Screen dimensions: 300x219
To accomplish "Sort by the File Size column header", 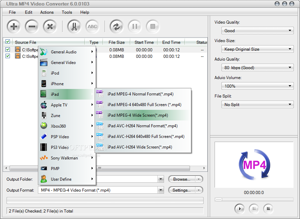I will (117, 42).
